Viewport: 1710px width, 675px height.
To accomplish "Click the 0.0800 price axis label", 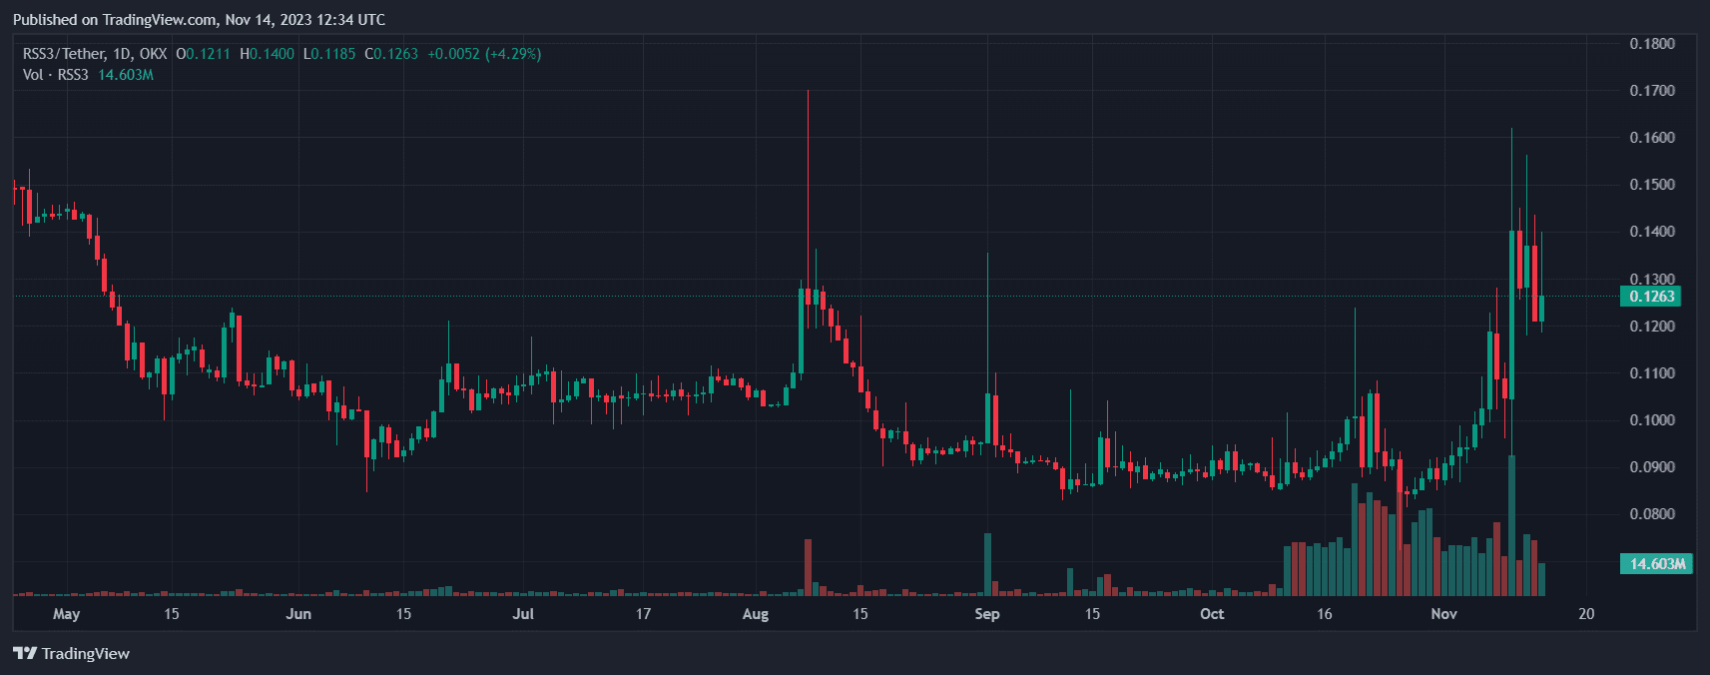I will [x=1652, y=514].
